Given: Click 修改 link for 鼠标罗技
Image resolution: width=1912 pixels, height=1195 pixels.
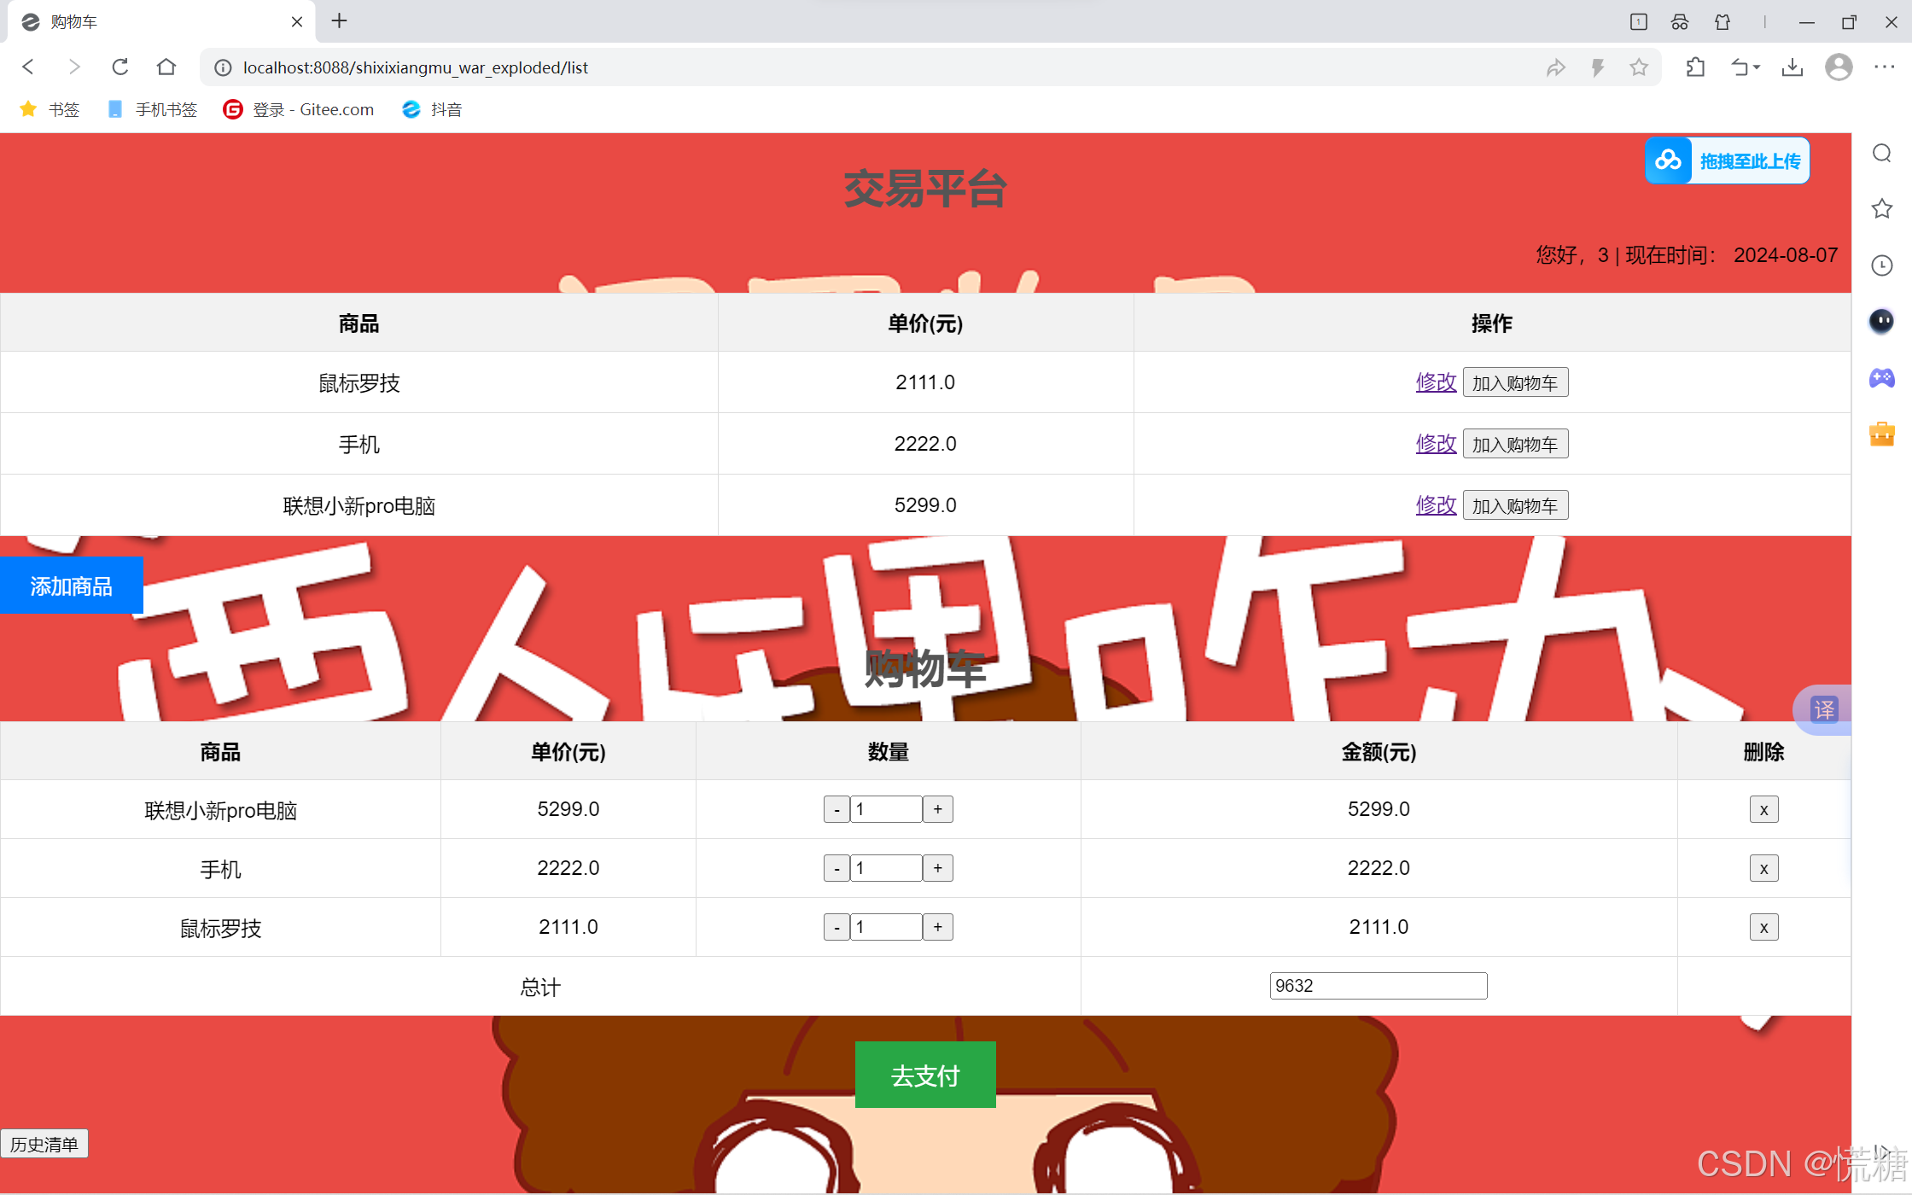Looking at the screenshot, I should (x=1436, y=382).
